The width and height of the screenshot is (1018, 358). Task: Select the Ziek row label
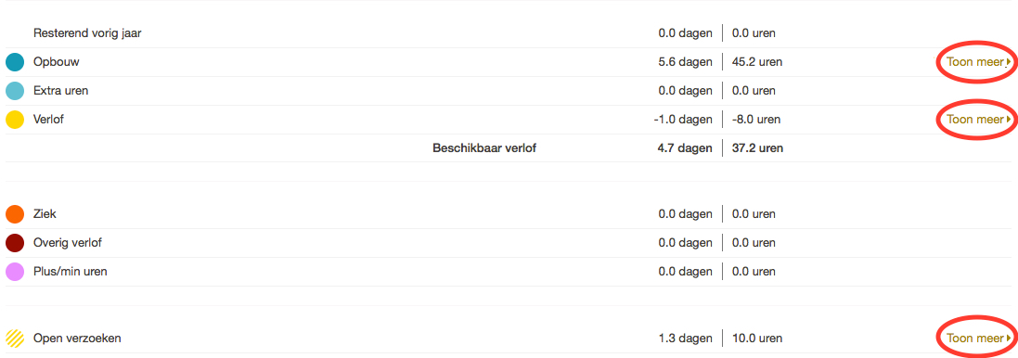(45, 214)
